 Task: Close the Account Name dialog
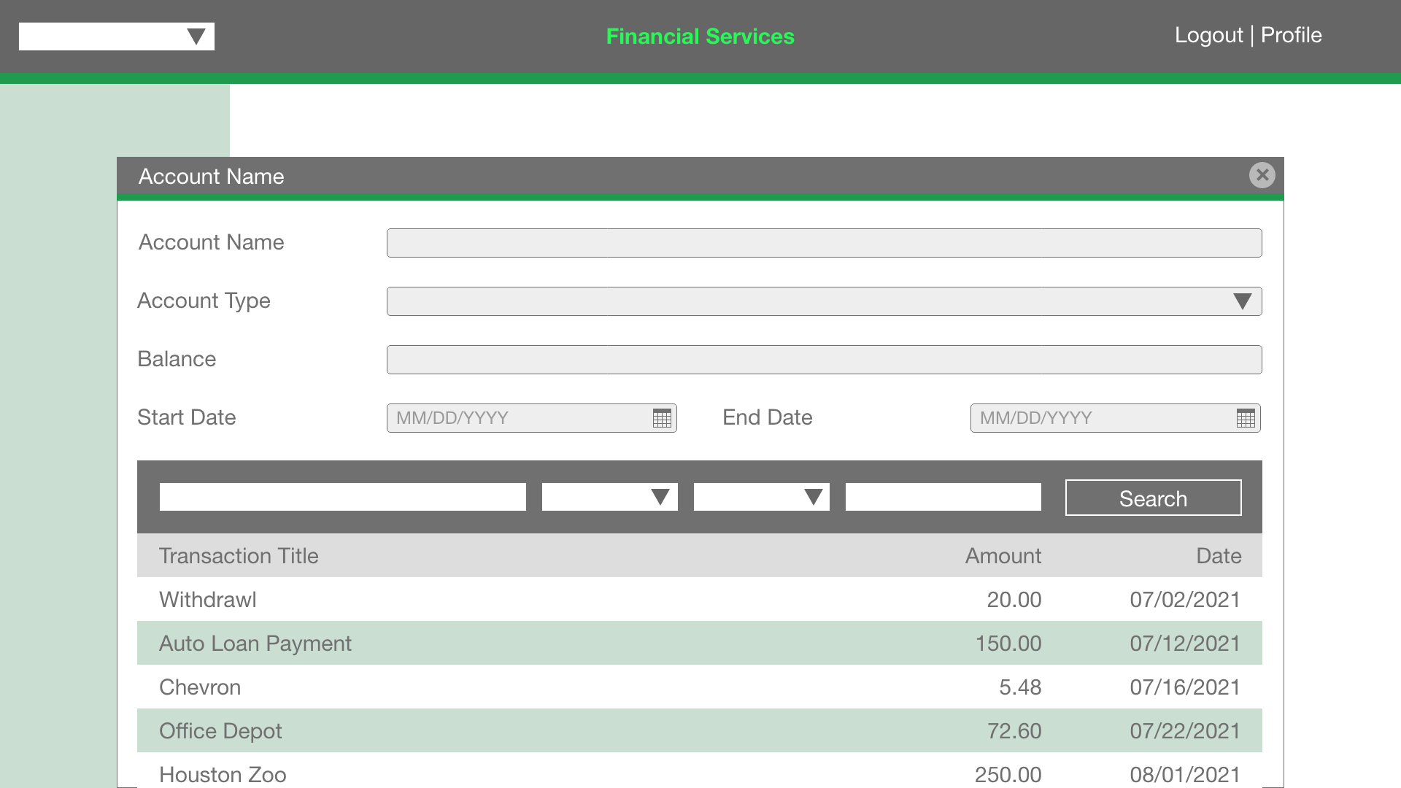tap(1262, 175)
